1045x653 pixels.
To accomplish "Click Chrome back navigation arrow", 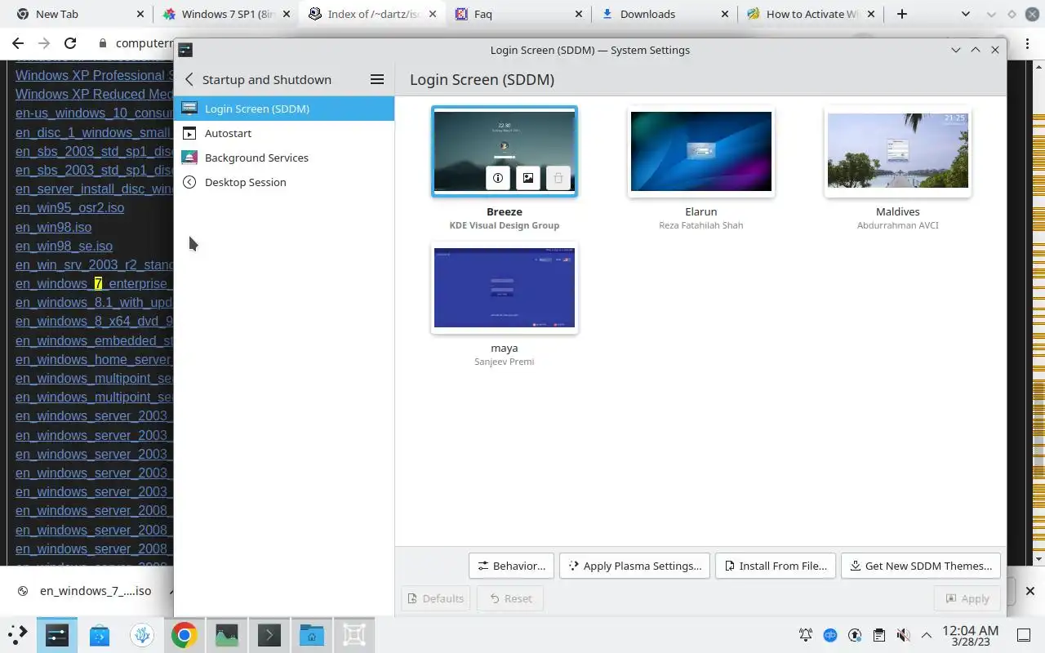I will point(18,43).
